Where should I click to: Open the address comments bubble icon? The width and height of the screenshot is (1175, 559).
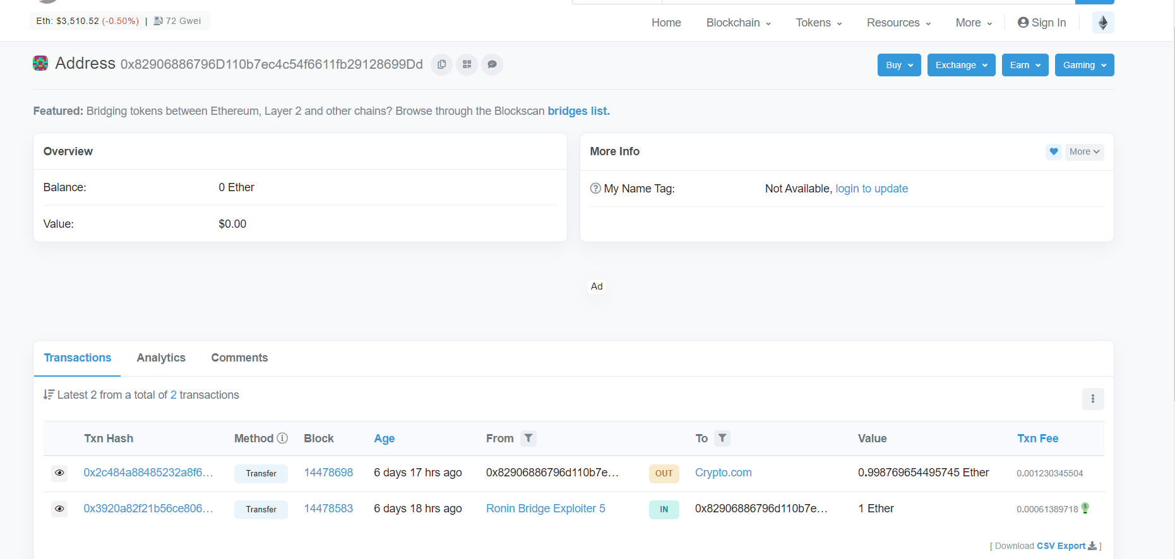click(492, 64)
